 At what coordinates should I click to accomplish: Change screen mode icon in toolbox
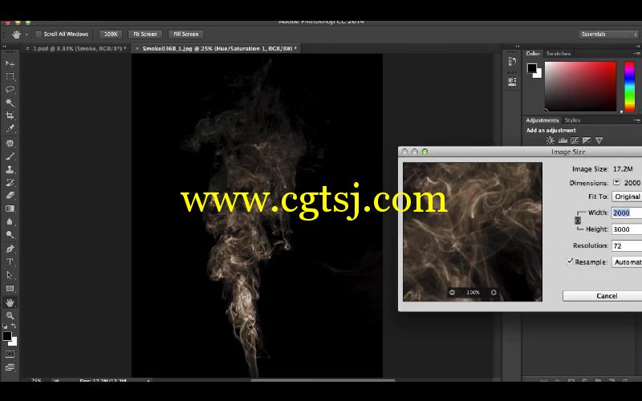(x=10, y=367)
